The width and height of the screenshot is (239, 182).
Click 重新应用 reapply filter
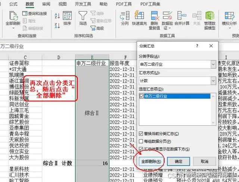pos(101,21)
